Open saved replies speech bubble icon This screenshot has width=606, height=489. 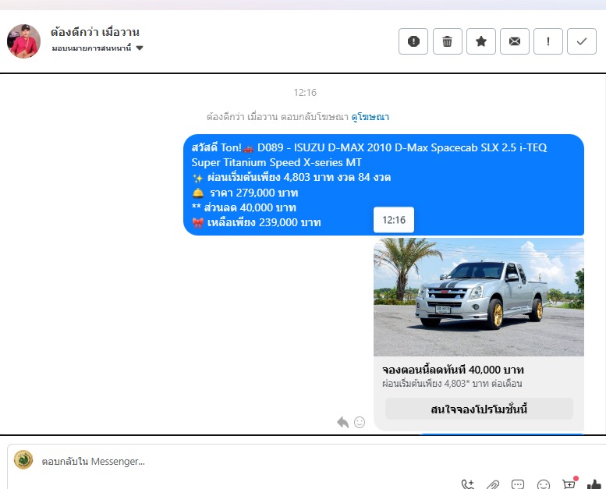pyautogui.click(x=518, y=484)
